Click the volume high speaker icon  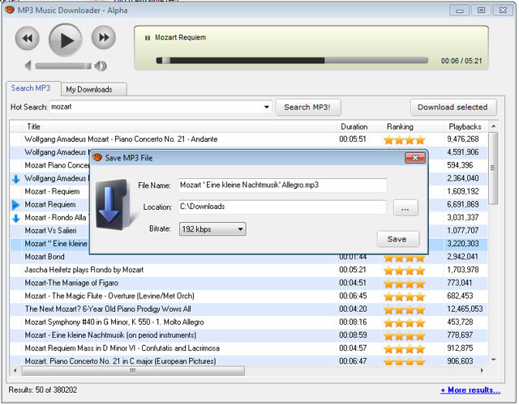pos(101,66)
